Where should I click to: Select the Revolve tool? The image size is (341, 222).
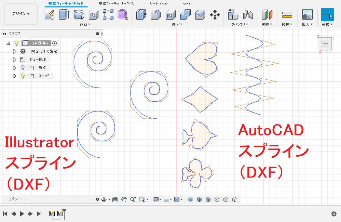(x=79, y=15)
